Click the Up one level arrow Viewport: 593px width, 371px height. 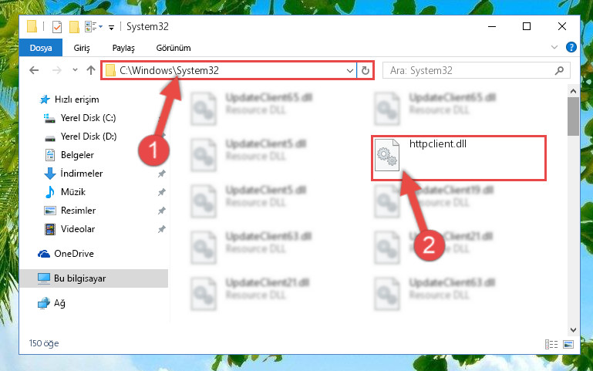tap(91, 70)
